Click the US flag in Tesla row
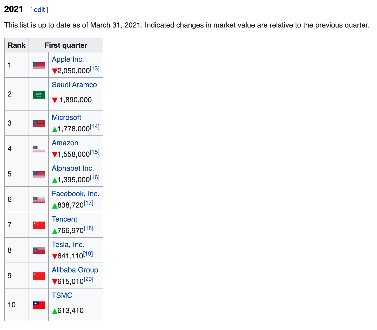This screenshot has height=330, width=377. [x=39, y=250]
